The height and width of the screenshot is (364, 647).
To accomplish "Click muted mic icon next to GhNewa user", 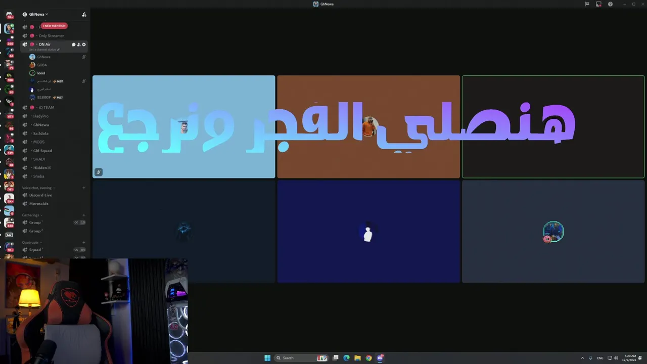I will [x=84, y=57].
